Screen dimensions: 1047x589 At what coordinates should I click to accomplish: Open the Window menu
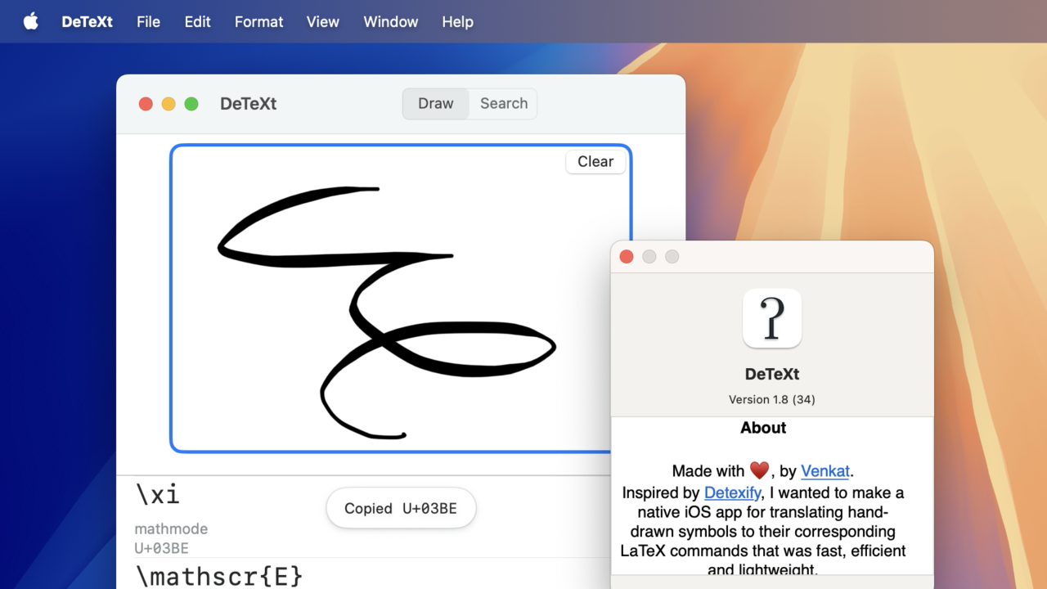coord(390,22)
